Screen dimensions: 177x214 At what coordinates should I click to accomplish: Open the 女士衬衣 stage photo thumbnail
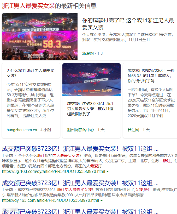coord(91,80)
